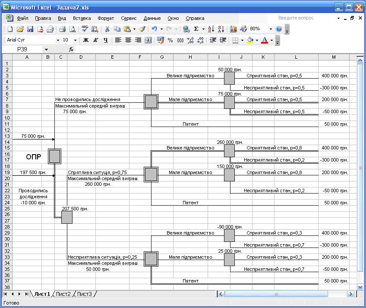
Task: Sort ascending with the A-Z icon
Action: click(x=211, y=29)
